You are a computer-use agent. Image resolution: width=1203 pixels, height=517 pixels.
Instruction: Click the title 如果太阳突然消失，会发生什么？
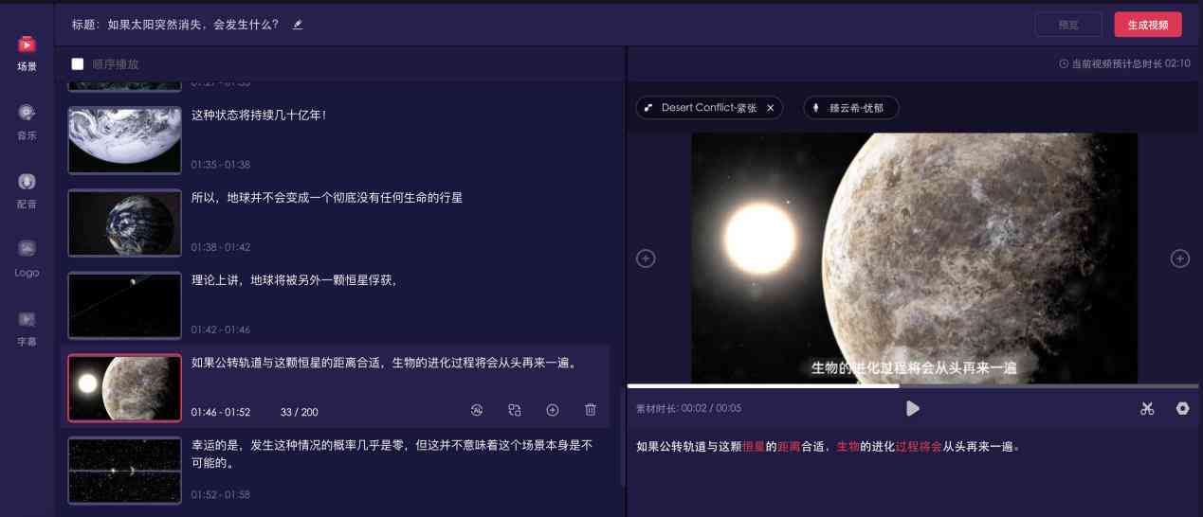[193, 25]
